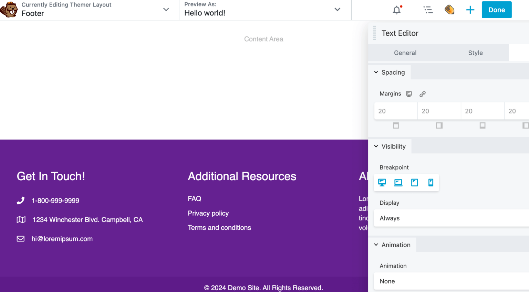Click the link icon to unlink margin values
The image size is (529, 292).
click(x=423, y=94)
